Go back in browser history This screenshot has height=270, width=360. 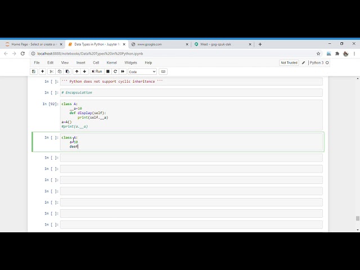pyautogui.click(x=6, y=53)
